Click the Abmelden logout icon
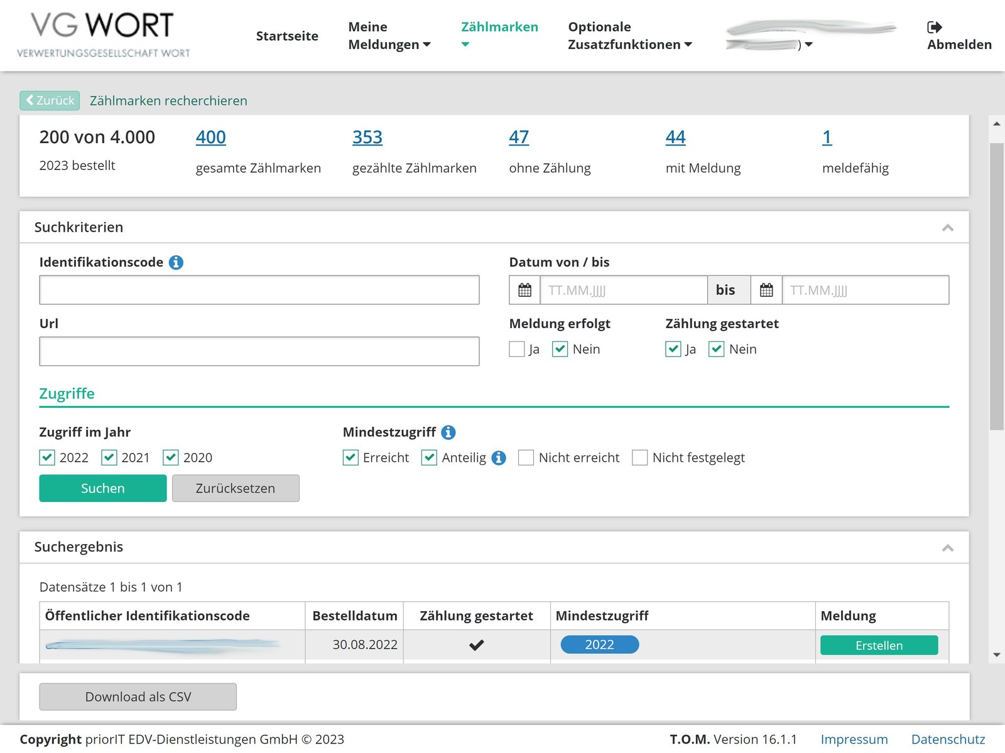 tap(934, 27)
